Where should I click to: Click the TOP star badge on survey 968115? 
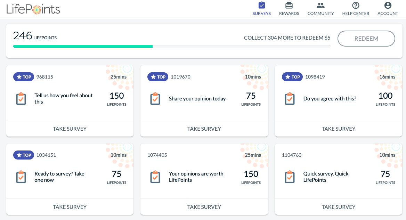tap(24, 77)
